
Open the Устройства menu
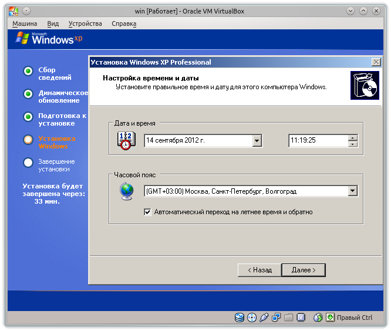coord(85,23)
